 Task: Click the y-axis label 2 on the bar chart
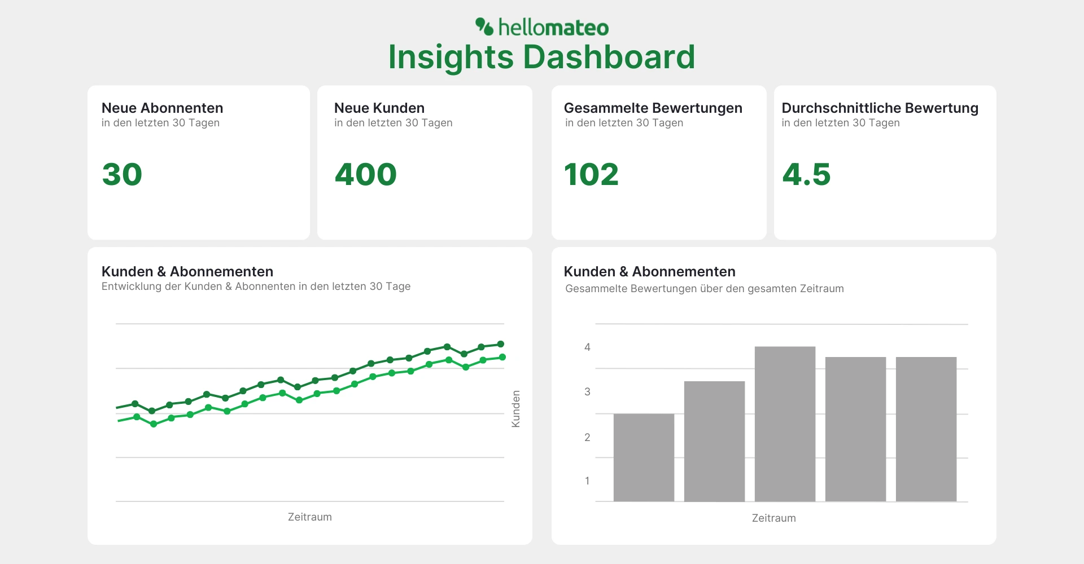pos(587,438)
